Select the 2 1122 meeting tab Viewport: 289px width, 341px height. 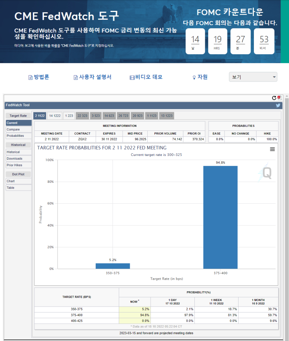[40, 116]
